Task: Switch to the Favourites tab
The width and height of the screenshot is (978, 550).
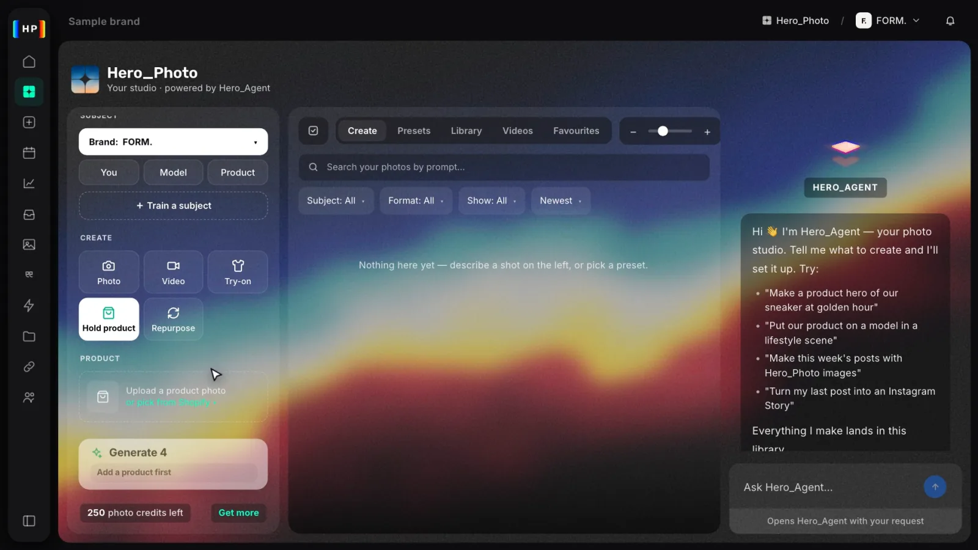Action: (576, 131)
